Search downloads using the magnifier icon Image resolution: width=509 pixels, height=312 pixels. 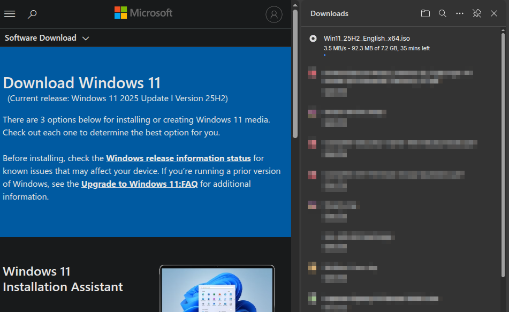pyautogui.click(x=443, y=13)
